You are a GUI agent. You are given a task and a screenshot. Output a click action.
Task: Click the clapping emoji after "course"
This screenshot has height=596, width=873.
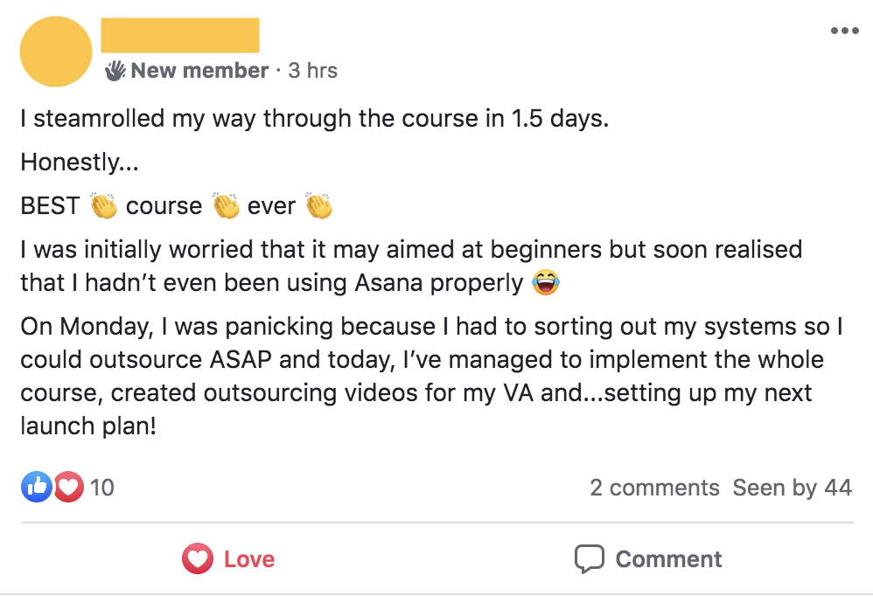point(226,206)
